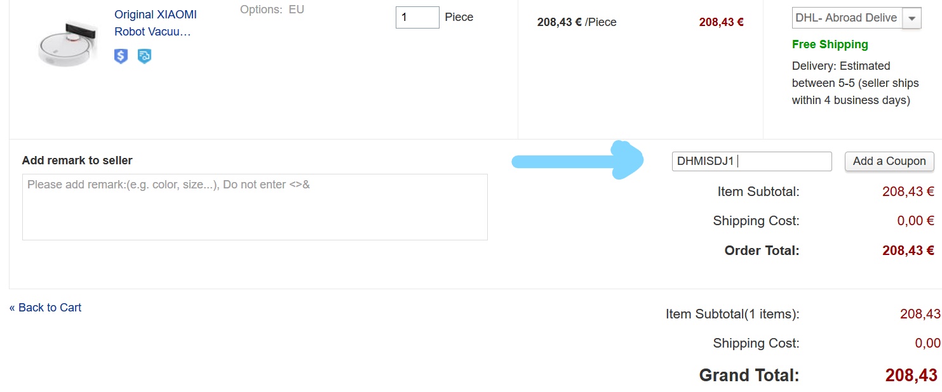Click the Item Subtotal(1 items) label

tap(732, 314)
